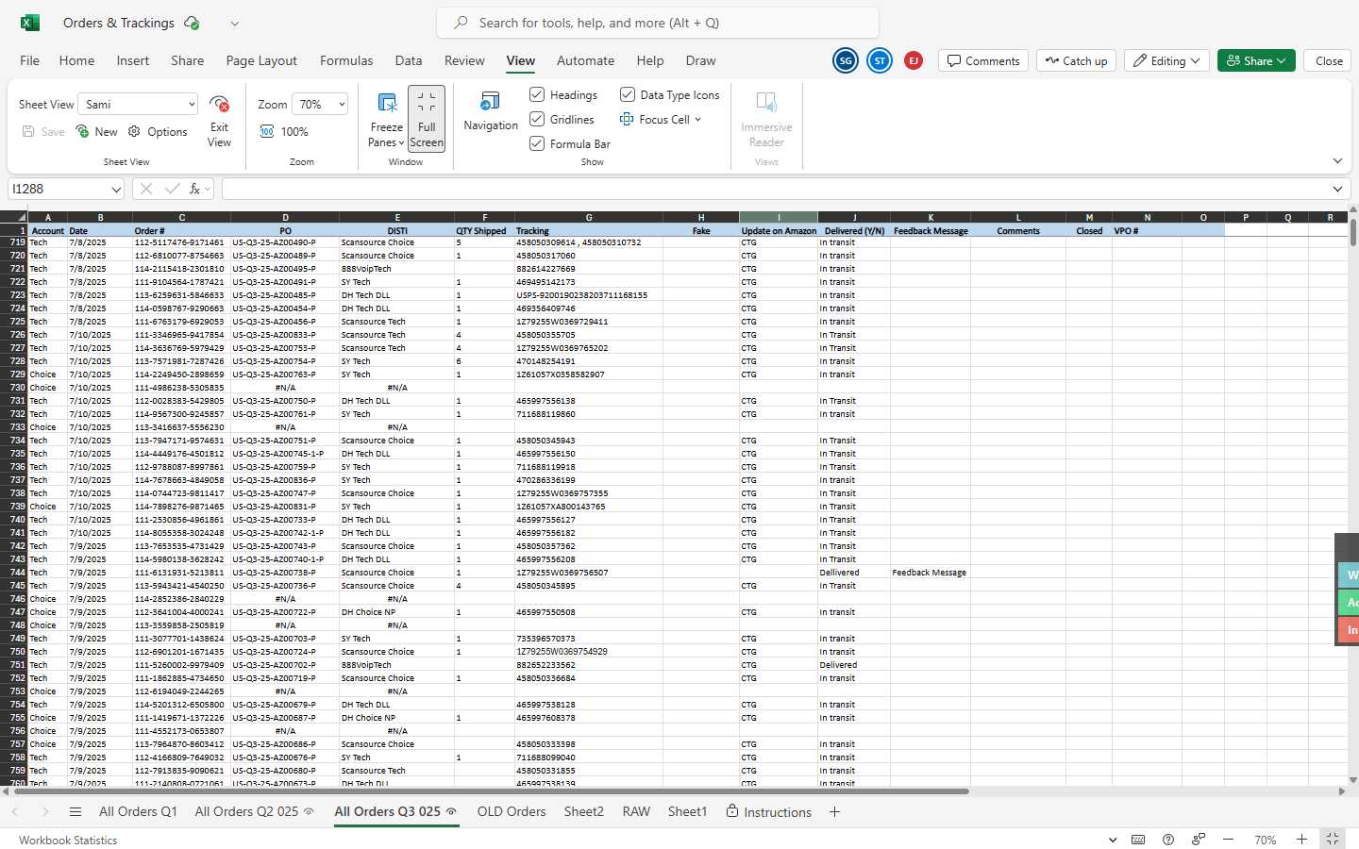1359x849 pixels.
Task: Switch to the RAW sheet
Action: point(636,811)
